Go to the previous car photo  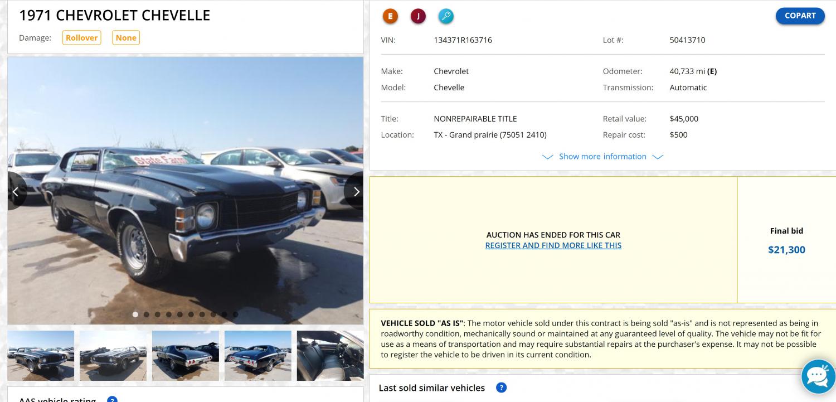click(16, 192)
